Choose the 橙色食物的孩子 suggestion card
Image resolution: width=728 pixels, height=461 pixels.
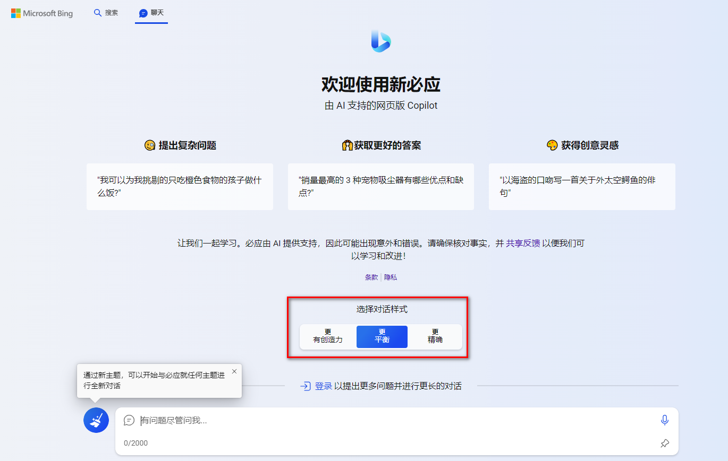(180, 187)
